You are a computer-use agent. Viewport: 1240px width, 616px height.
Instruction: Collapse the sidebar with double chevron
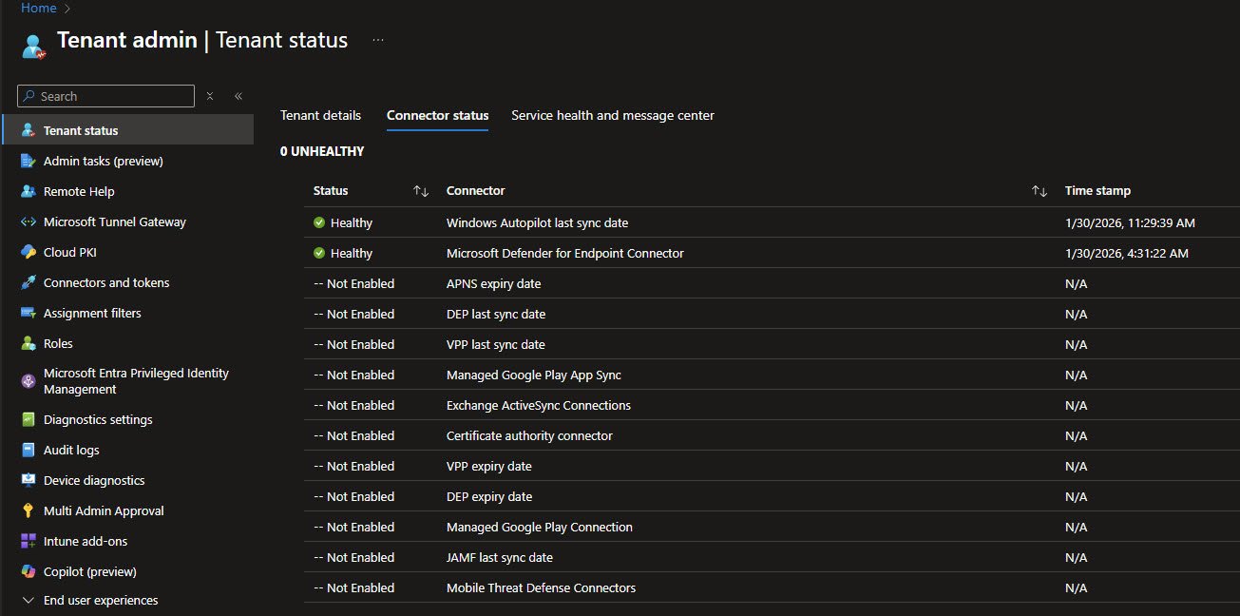[238, 96]
